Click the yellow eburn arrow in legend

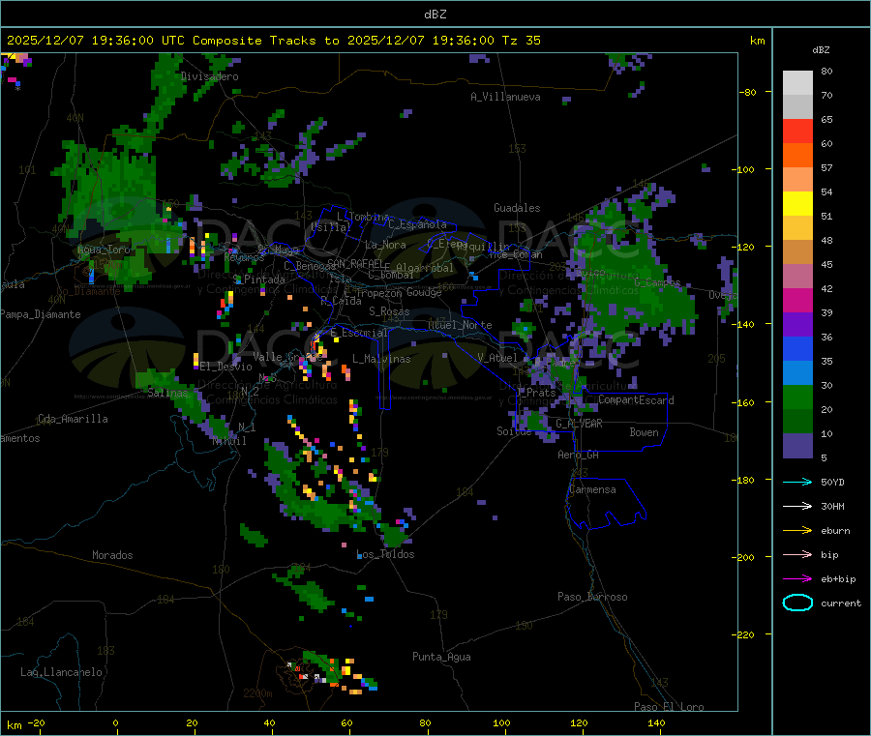797,531
